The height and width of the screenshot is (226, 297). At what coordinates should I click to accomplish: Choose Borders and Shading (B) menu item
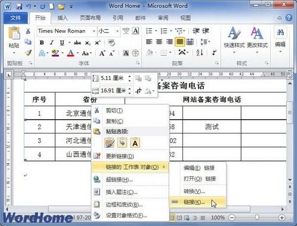[x=130, y=205]
